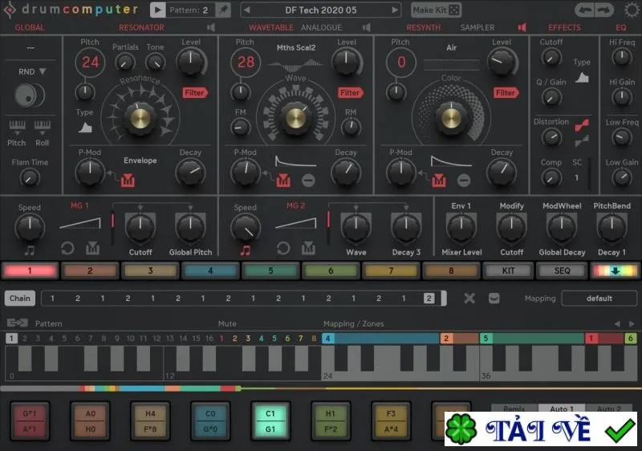
Task: Click the MG 1 retrigger loop icon
Action: point(67,248)
